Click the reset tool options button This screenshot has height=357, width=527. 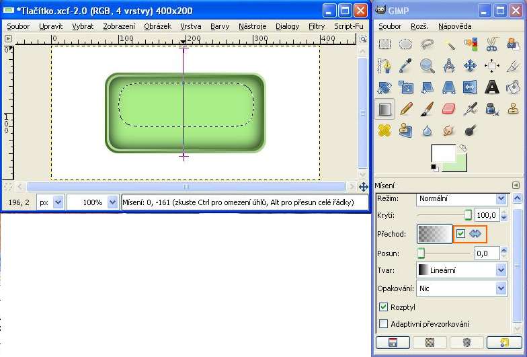pyautogui.click(x=503, y=343)
